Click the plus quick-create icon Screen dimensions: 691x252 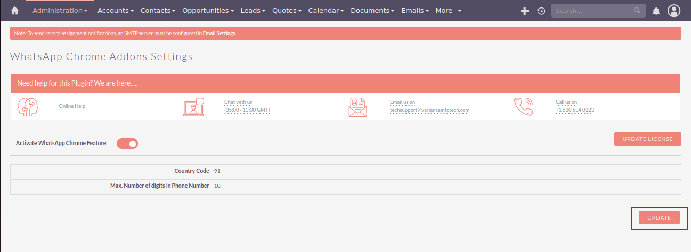[x=524, y=11]
